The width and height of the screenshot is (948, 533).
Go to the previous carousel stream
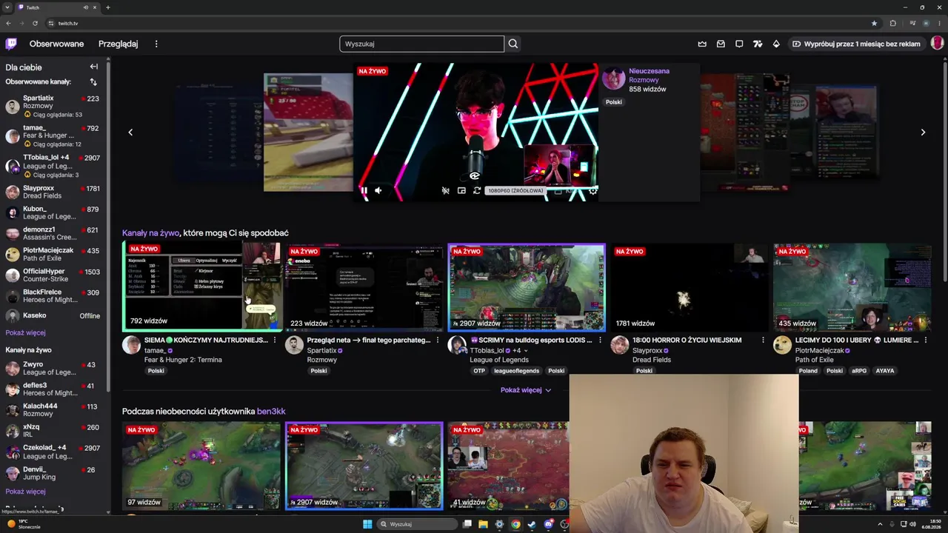[130, 132]
